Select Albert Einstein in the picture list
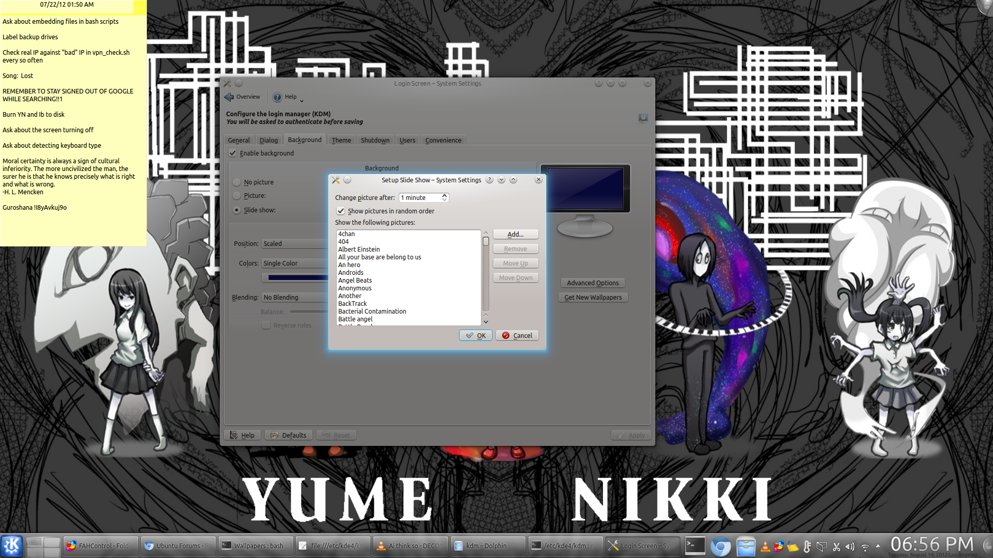The width and height of the screenshot is (993, 558). click(x=359, y=249)
